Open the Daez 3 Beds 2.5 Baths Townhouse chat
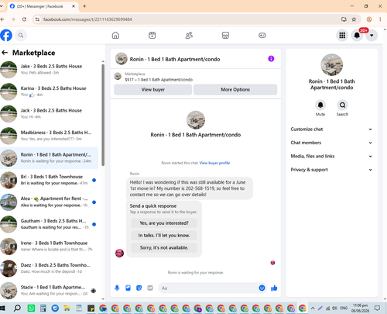Viewport: 387px width, 314px height. click(x=49, y=268)
